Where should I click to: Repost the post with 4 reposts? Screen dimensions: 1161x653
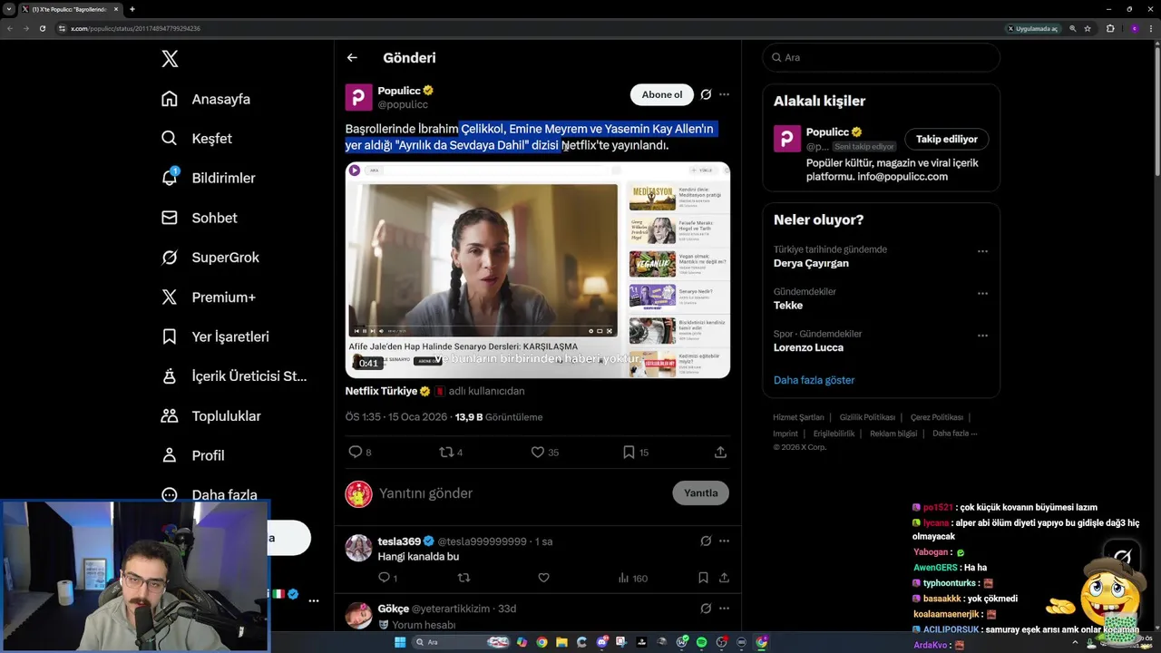click(451, 452)
